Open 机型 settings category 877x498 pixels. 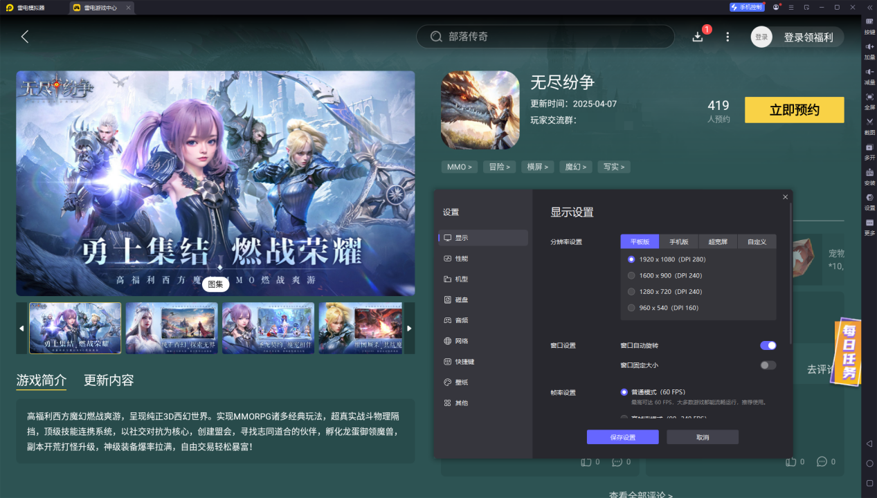point(484,279)
